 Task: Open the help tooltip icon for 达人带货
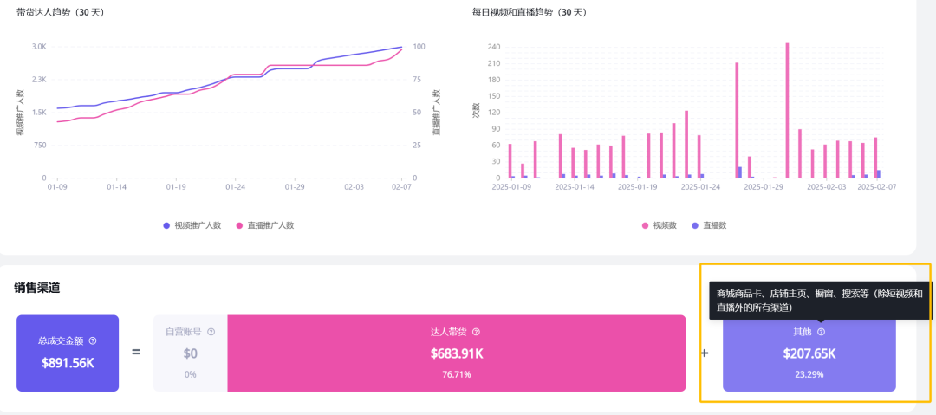click(x=476, y=332)
